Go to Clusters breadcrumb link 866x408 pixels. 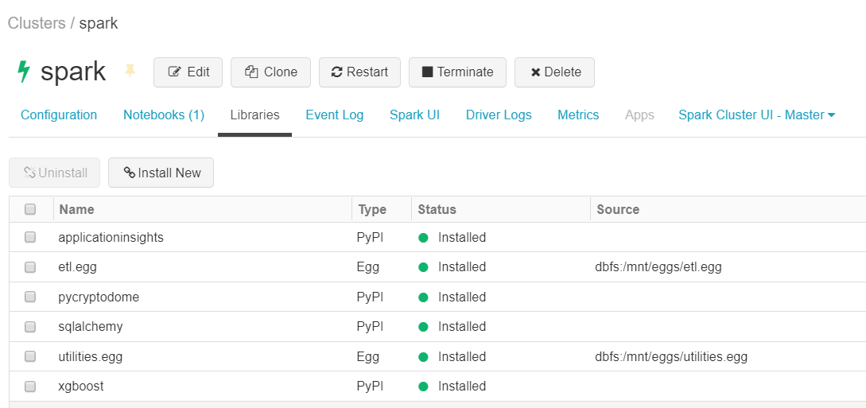pyautogui.click(x=37, y=23)
